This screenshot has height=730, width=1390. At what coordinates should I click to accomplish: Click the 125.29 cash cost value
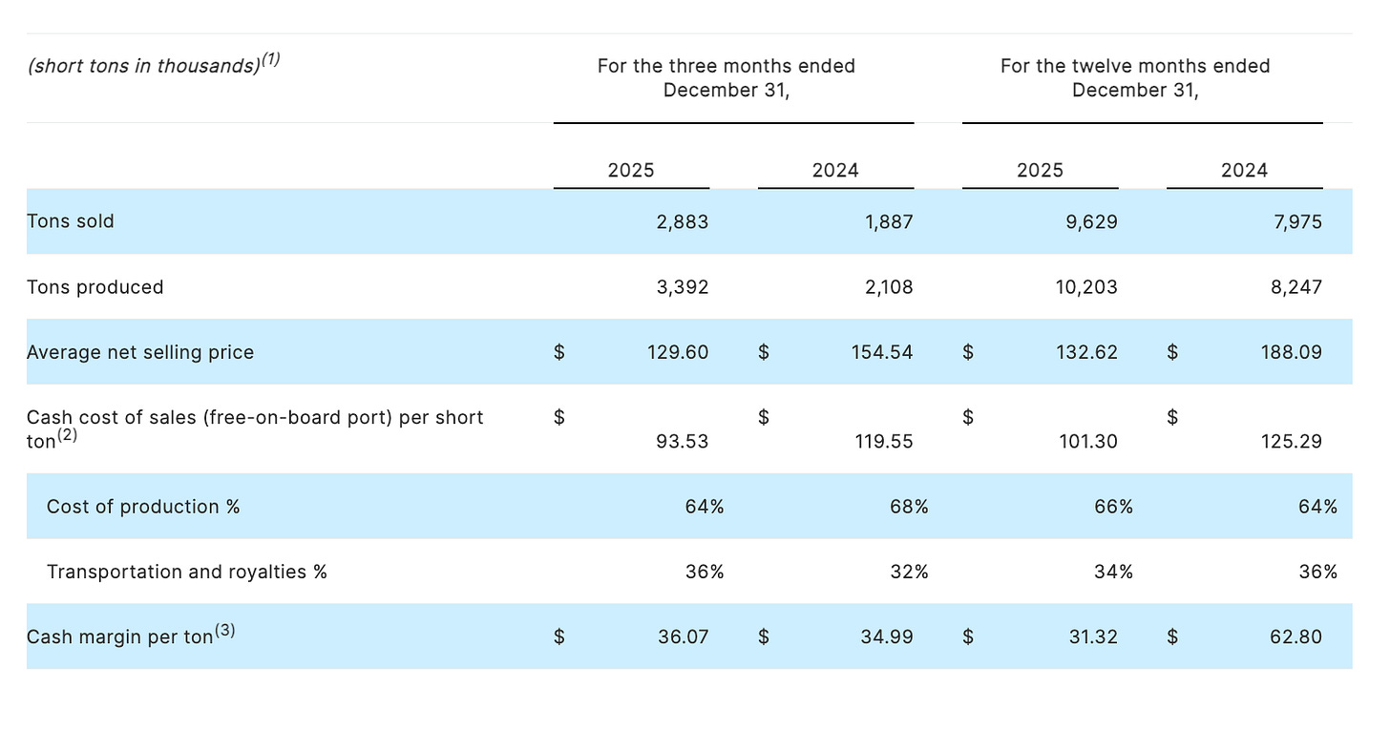(x=1292, y=442)
